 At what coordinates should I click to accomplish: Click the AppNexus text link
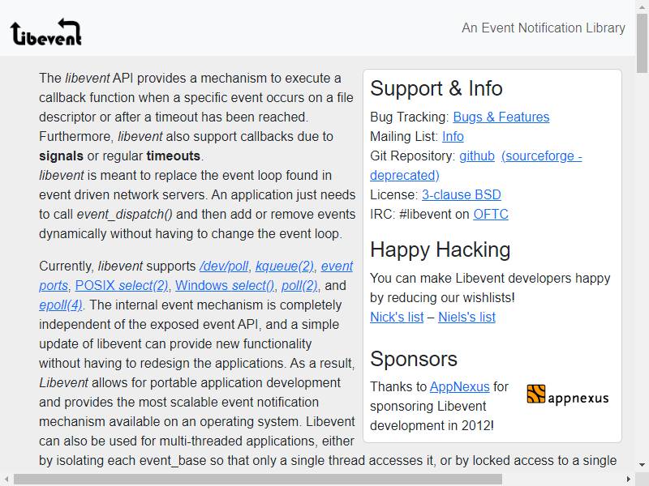coord(459,387)
